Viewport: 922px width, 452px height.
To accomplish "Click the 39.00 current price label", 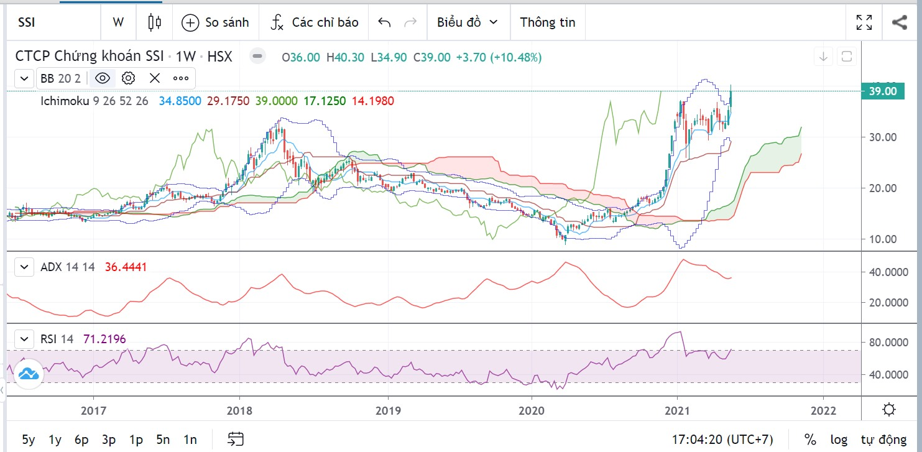I will [x=883, y=91].
